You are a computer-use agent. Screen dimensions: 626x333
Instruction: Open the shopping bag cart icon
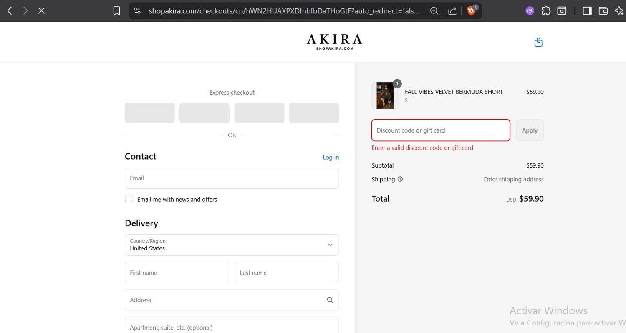click(538, 42)
